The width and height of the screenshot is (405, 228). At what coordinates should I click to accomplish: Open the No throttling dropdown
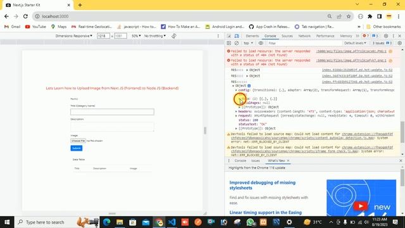pyautogui.click(x=154, y=36)
